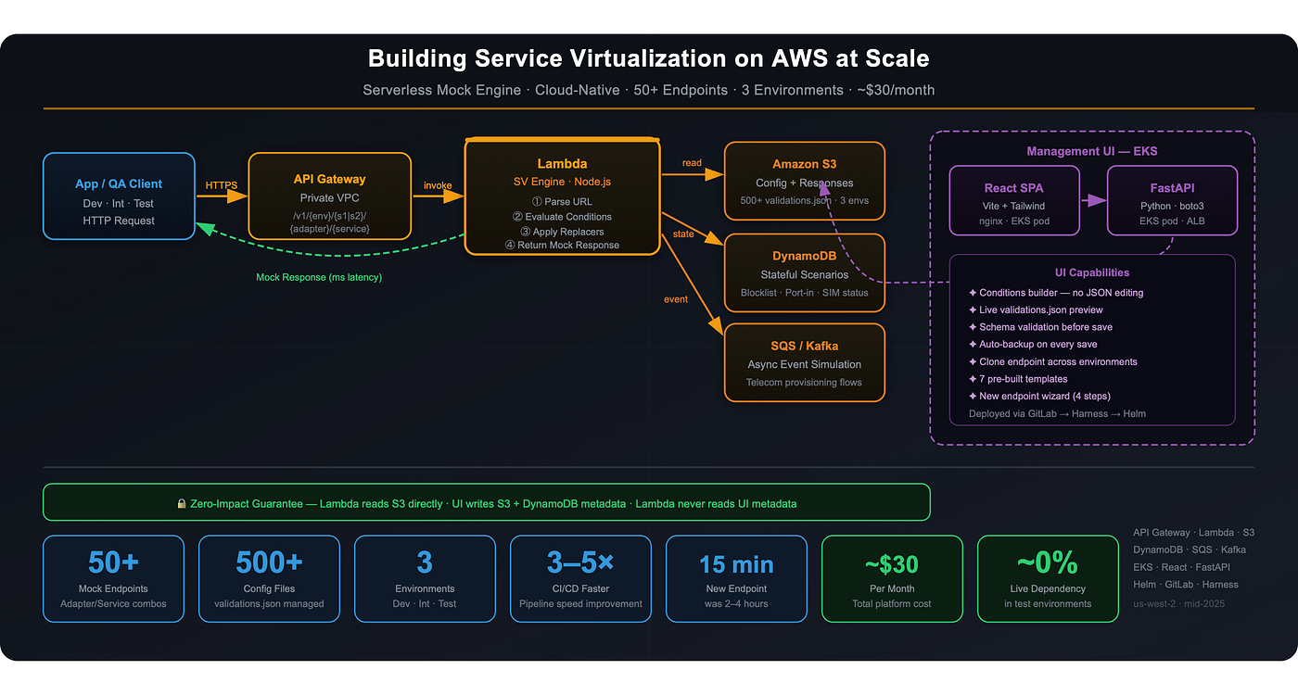
Task: Select the Zero-Impact Guarantee banner
Action: 487,504
